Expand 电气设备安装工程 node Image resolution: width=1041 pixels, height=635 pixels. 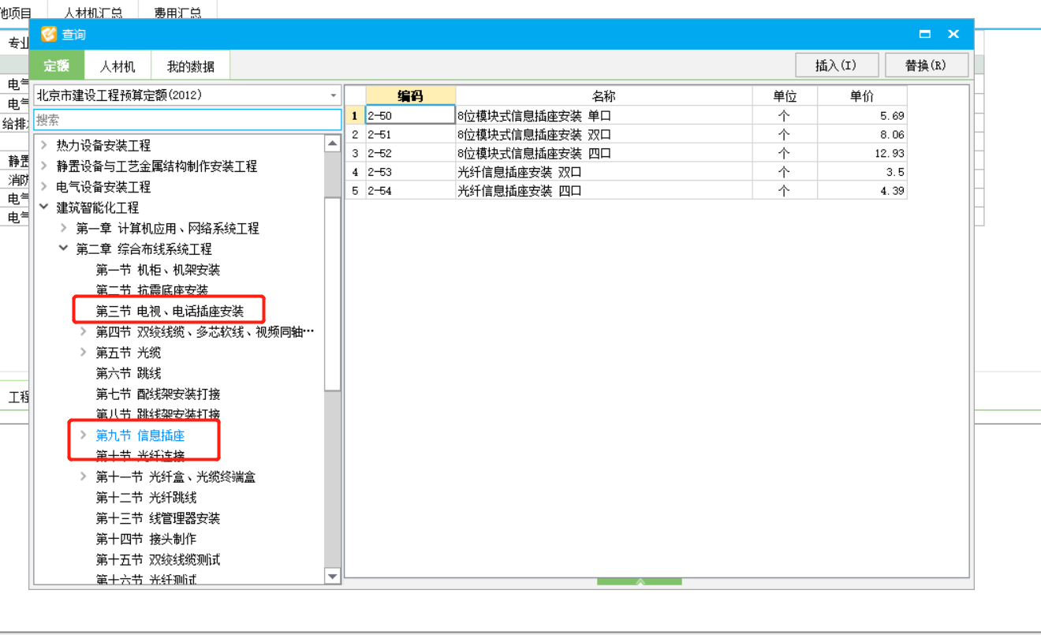point(43,187)
